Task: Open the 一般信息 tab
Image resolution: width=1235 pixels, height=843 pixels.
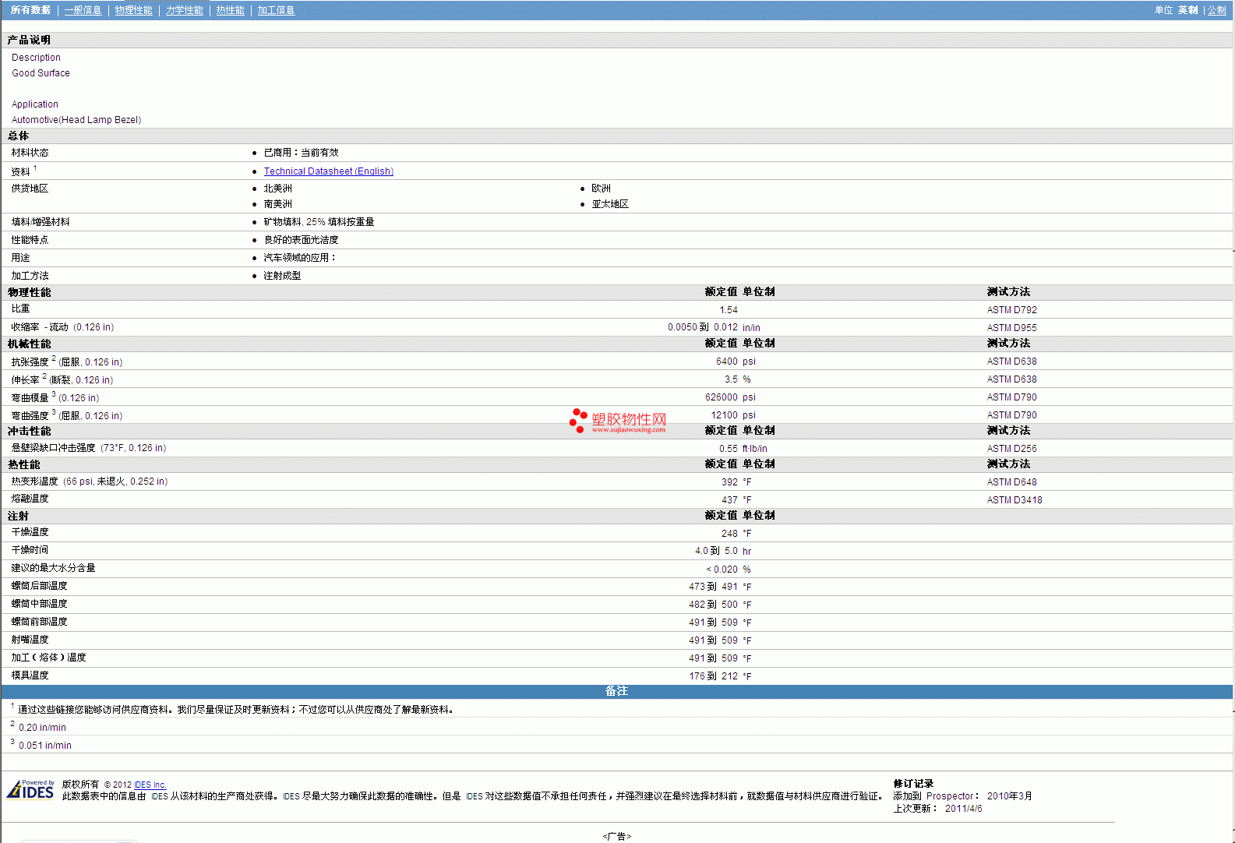Action: click(83, 10)
